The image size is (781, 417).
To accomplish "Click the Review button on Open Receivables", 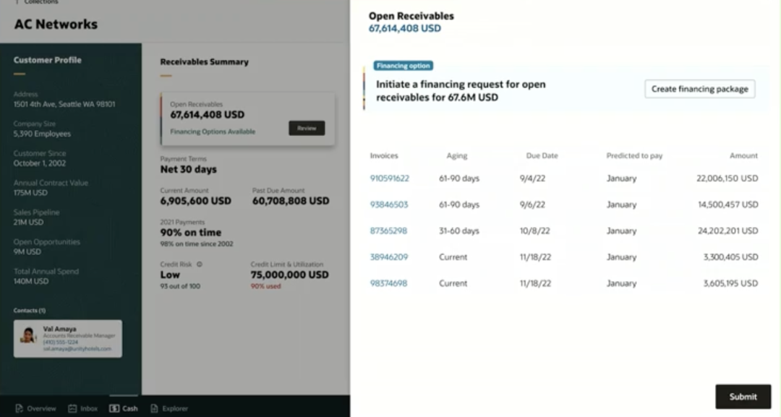I will click(x=307, y=128).
